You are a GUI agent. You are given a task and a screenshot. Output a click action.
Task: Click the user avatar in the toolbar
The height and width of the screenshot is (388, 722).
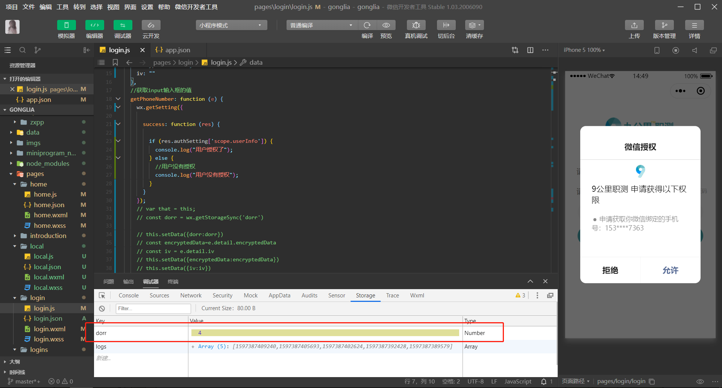tap(12, 27)
